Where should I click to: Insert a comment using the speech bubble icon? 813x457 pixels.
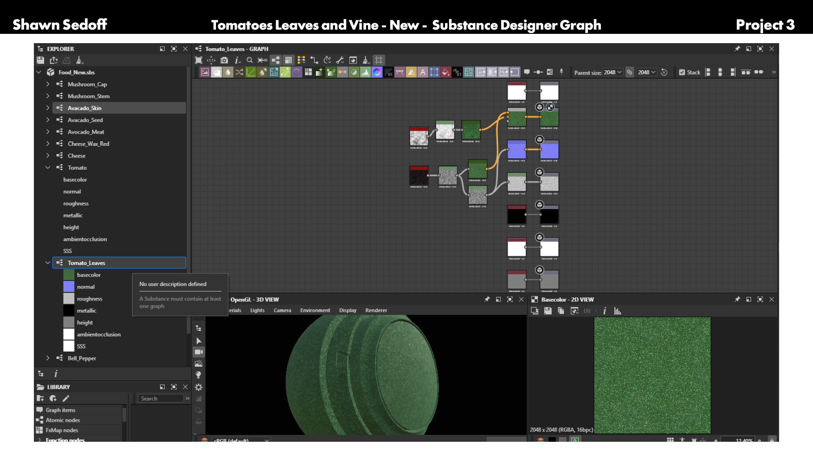527,72
